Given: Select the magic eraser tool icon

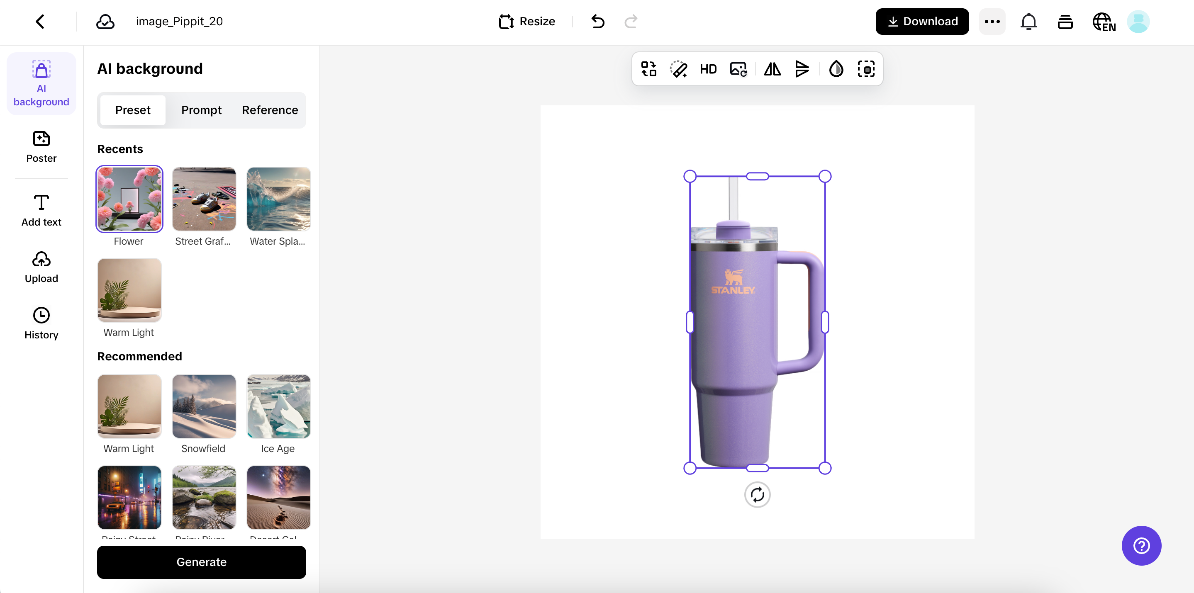Looking at the screenshot, I should pyautogui.click(x=678, y=70).
